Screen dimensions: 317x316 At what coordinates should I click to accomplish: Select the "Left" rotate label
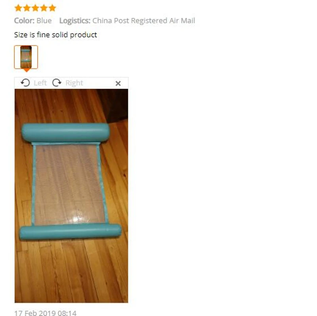point(40,83)
